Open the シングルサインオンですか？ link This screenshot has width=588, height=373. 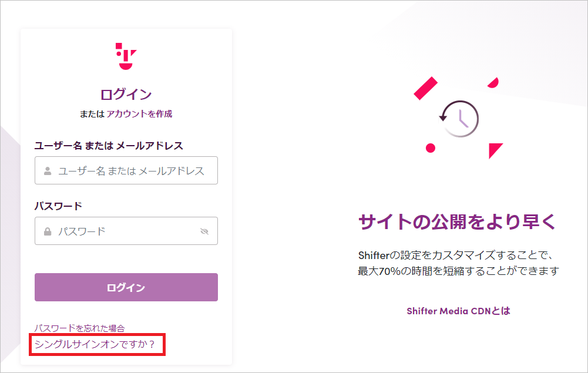click(x=95, y=344)
